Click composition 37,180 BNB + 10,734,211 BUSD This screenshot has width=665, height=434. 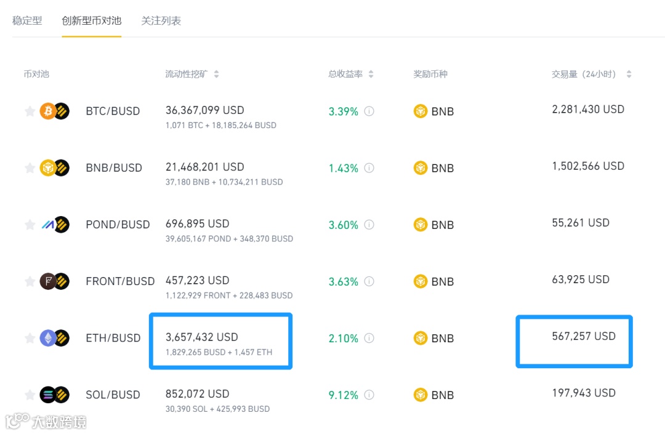224,182
